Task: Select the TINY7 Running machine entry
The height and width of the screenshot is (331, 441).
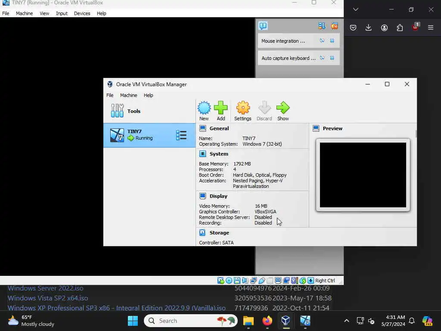Action: tap(149, 135)
